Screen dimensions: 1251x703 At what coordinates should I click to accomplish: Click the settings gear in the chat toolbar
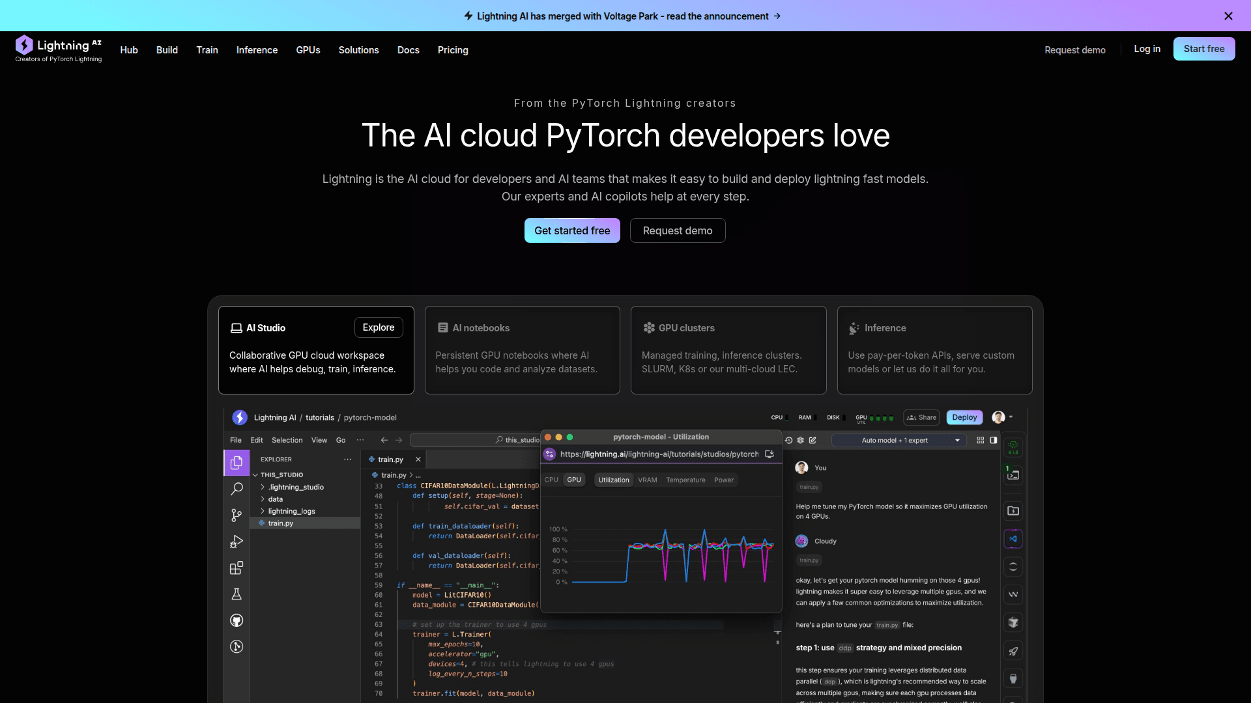click(x=800, y=440)
